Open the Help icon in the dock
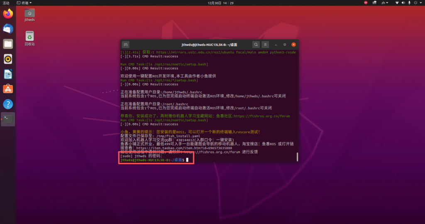This screenshot has height=224, width=425. coord(8,104)
